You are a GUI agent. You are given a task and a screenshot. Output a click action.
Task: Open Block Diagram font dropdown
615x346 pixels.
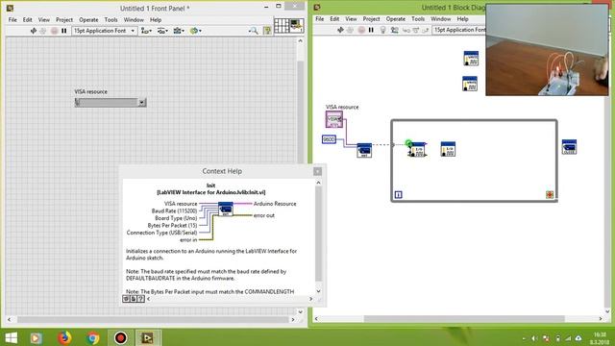click(459, 30)
